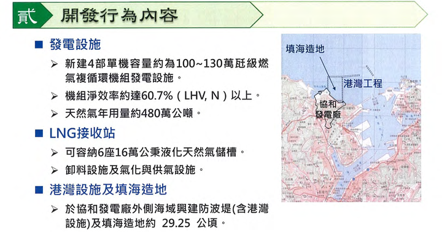Click the line 機組淨效率約達60.7% (LHV, N) 以上
Screen dimensions: 442x232
(x=163, y=96)
